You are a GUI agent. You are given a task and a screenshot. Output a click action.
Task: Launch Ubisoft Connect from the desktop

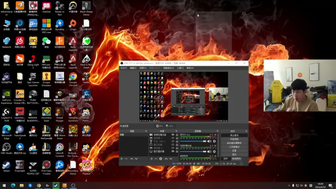coord(60,150)
